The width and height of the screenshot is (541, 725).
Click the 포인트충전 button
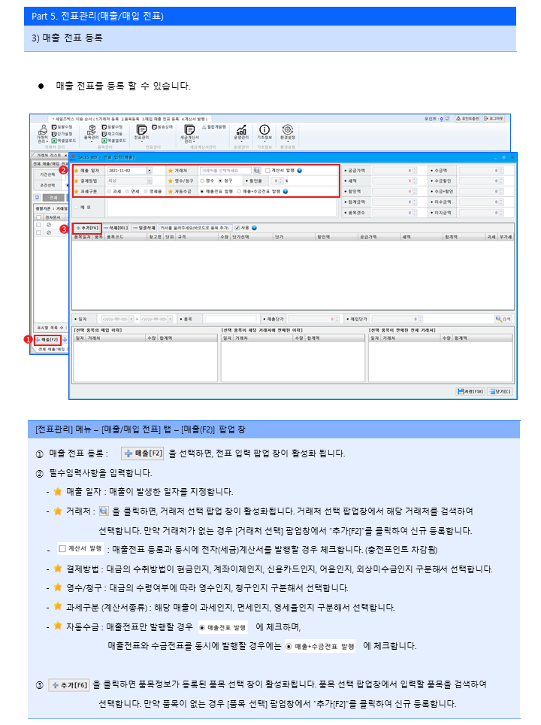(x=467, y=119)
